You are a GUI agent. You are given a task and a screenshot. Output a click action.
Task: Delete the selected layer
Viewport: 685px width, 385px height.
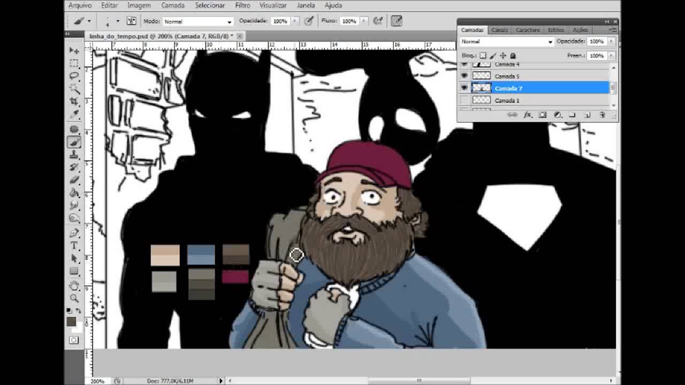pyautogui.click(x=602, y=115)
